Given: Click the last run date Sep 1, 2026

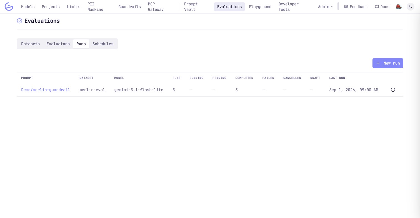Looking at the screenshot, I should click(x=354, y=90).
